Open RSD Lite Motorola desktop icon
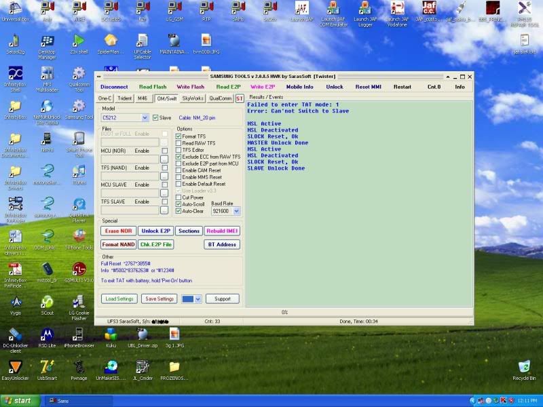This screenshot has width=543, height=407. tap(47, 337)
